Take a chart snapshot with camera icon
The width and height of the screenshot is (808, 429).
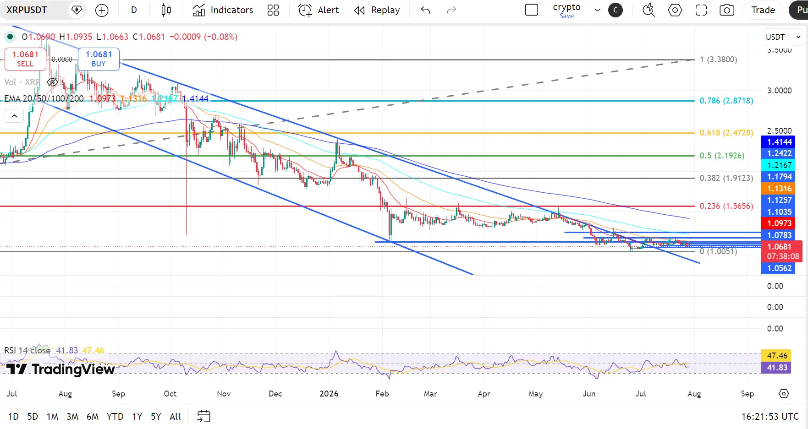727,10
